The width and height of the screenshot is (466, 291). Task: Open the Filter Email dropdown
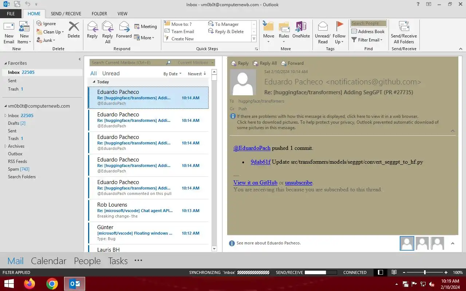click(x=367, y=40)
